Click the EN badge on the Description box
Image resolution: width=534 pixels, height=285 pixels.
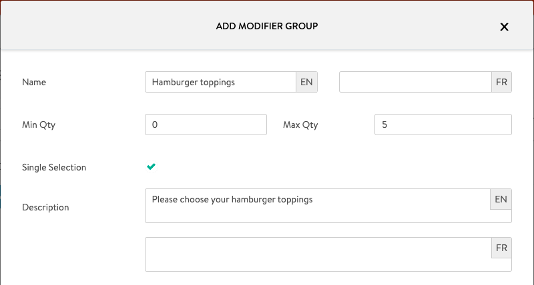(501, 199)
